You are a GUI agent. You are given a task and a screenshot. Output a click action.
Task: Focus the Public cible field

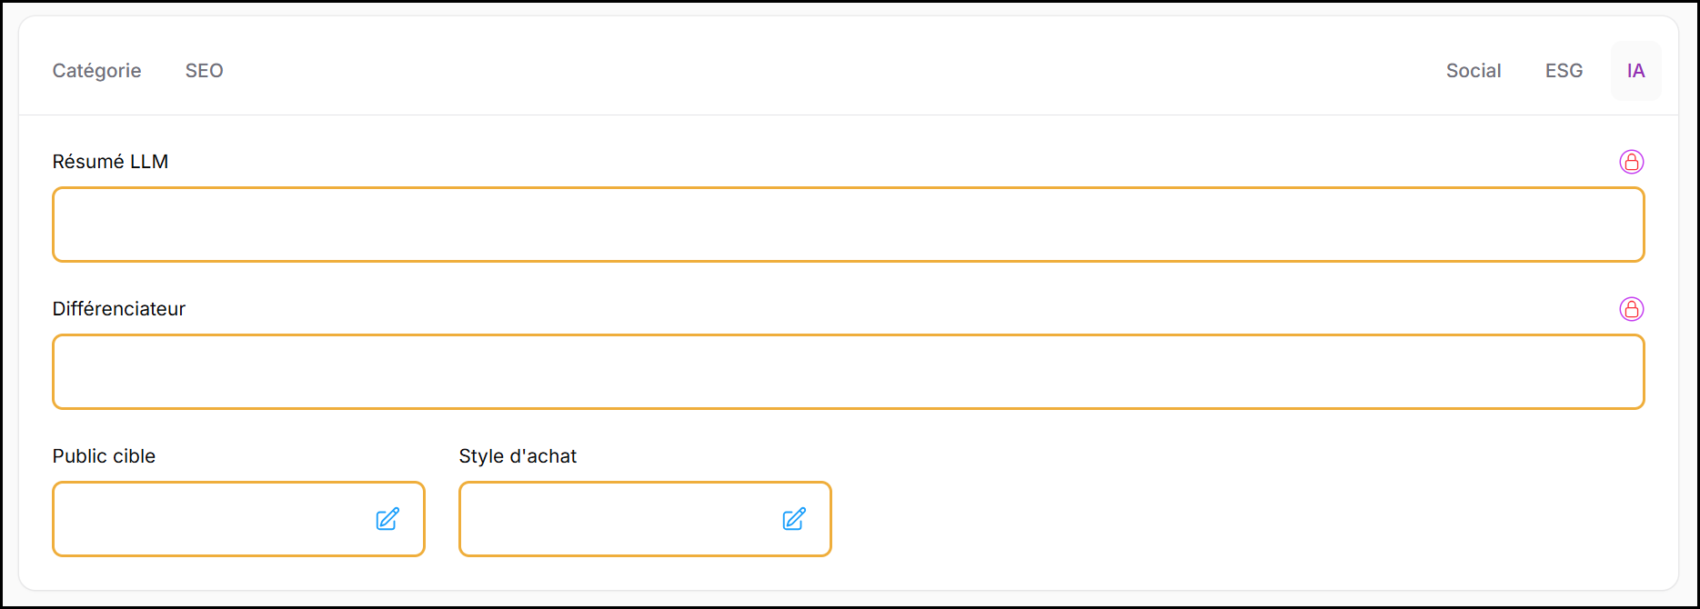pos(209,519)
